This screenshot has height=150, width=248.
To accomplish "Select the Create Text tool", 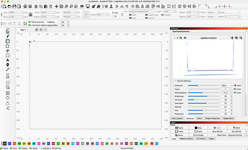I will pyautogui.click(x=8, y=60).
